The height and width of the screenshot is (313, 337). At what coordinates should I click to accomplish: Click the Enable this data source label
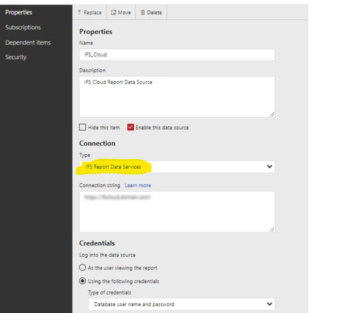click(x=162, y=128)
